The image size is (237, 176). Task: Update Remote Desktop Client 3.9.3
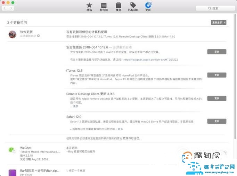pyautogui.click(x=217, y=98)
